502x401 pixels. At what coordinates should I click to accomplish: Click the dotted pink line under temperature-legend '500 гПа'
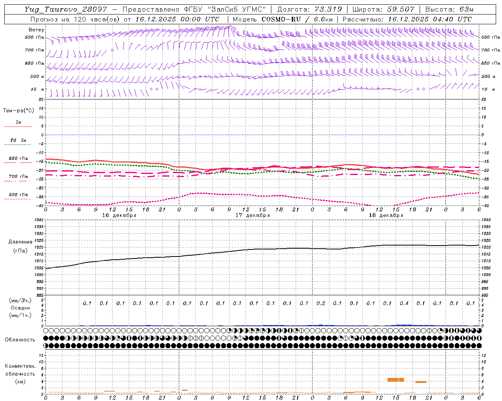(18, 199)
